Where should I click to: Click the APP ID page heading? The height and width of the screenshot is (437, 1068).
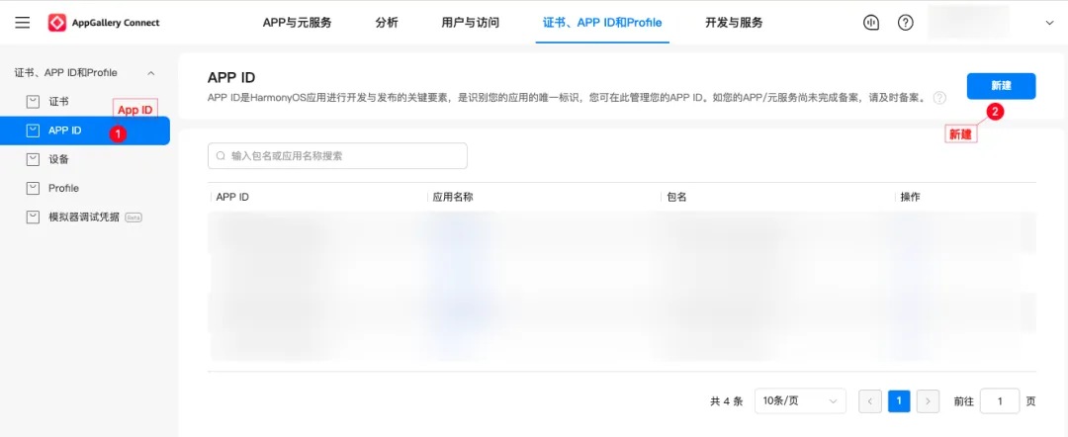pyautogui.click(x=230, y=77)
